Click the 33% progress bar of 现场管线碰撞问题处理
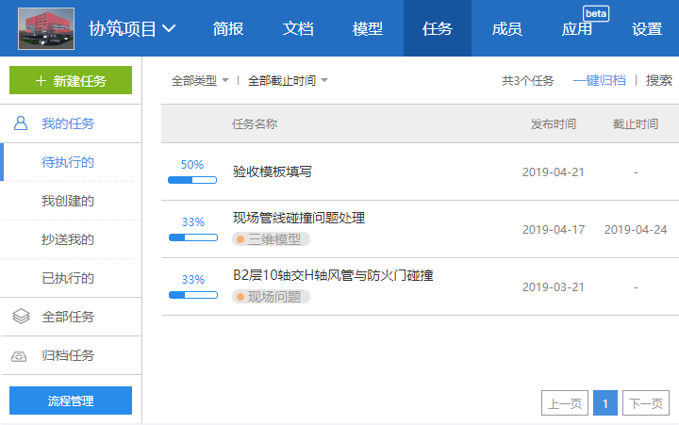 (x=193, y=237)
